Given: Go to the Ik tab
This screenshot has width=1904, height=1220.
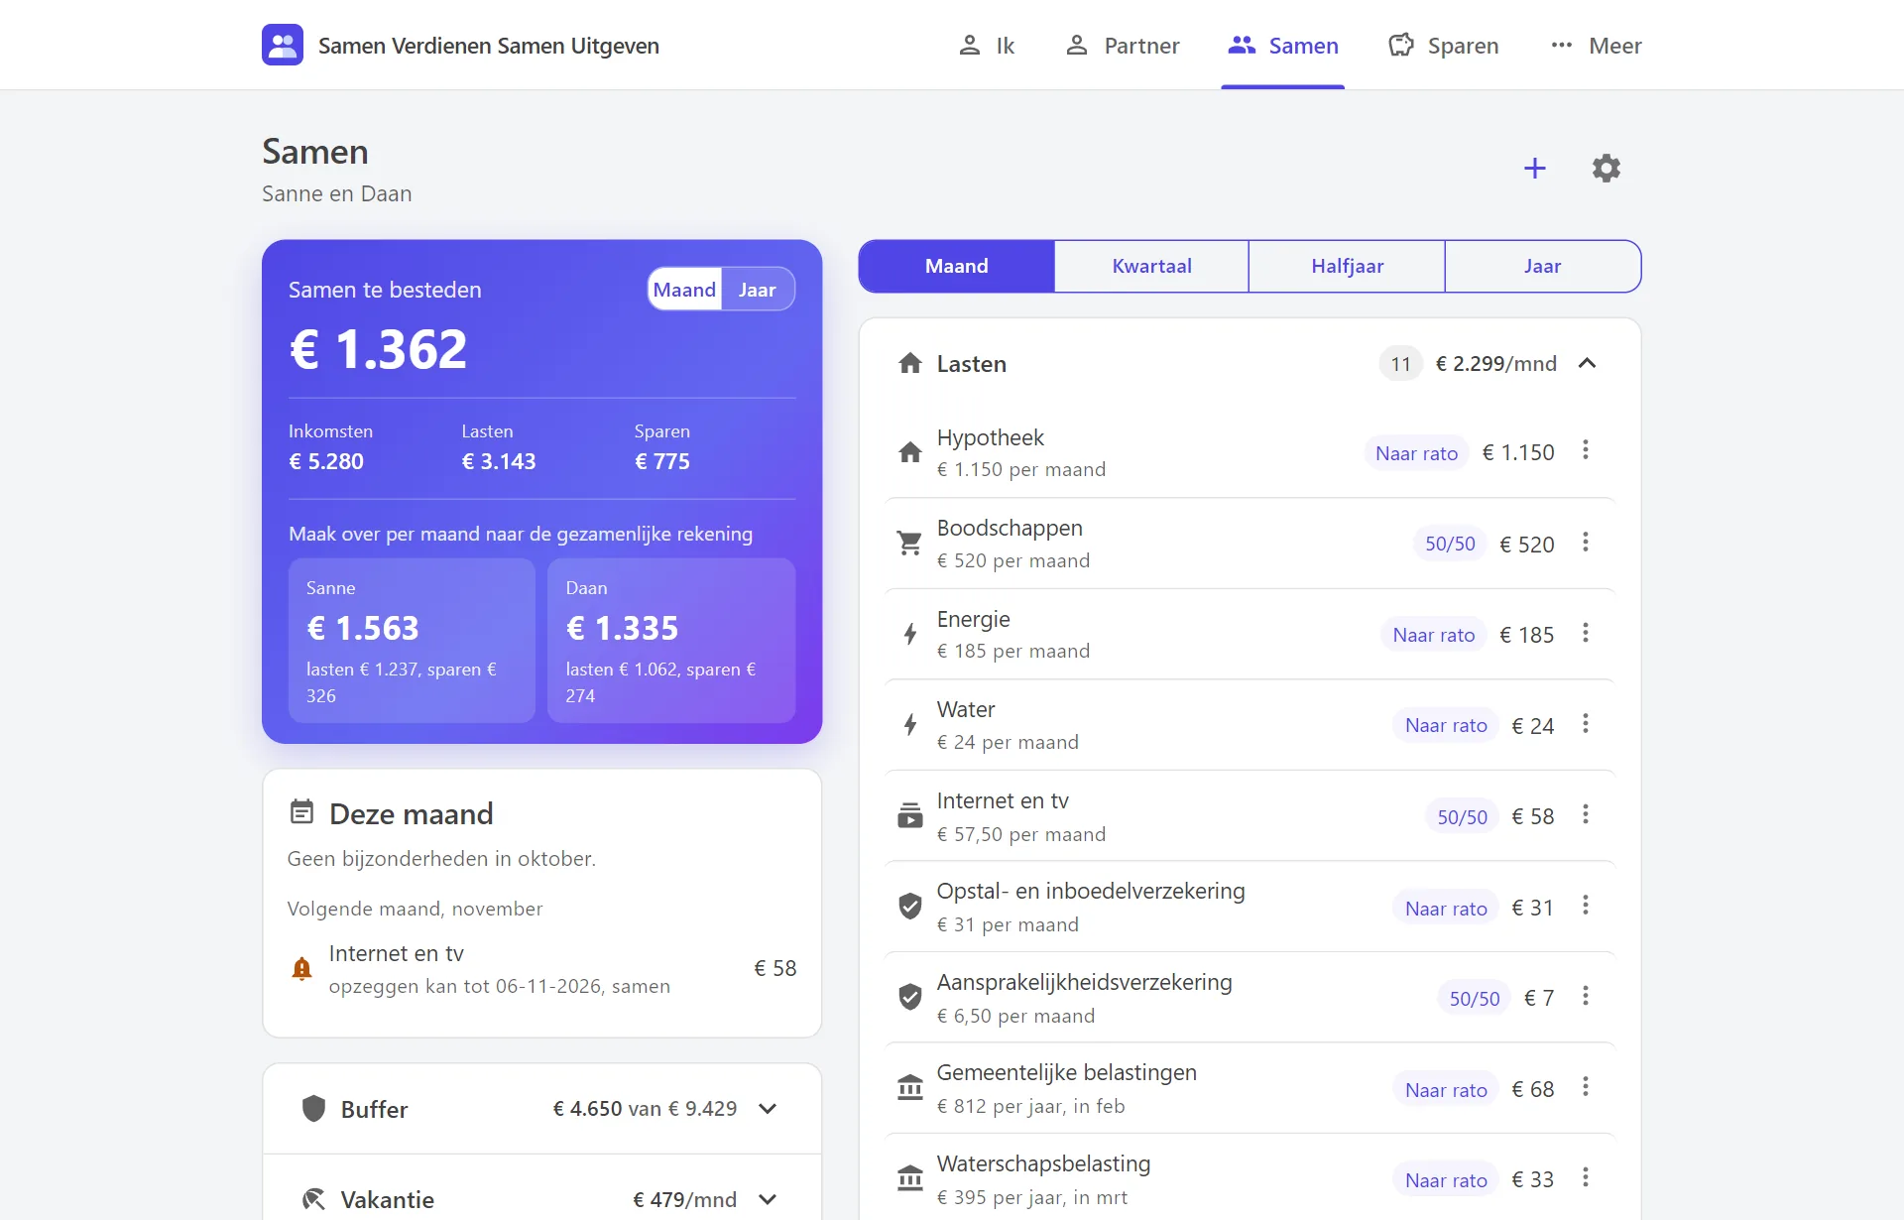Looking at the screenshot, I should pyautogui.click(x=987, y=46).
